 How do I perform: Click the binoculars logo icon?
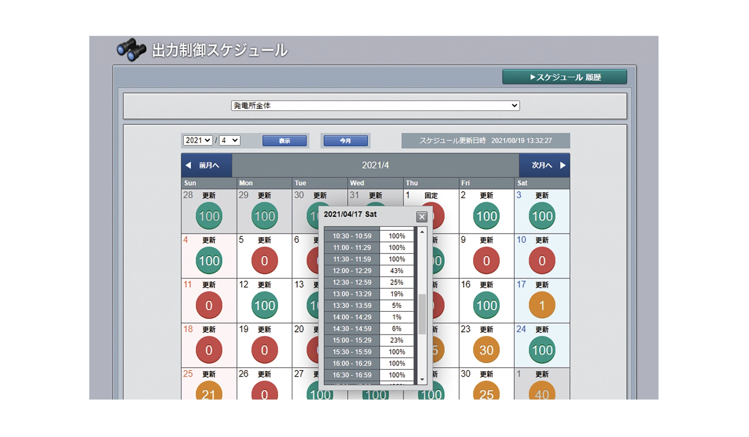point(131,50)
